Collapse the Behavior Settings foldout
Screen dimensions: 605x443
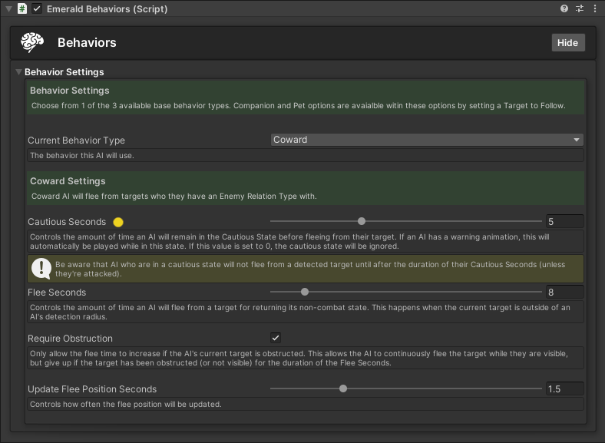coord(19,72)
